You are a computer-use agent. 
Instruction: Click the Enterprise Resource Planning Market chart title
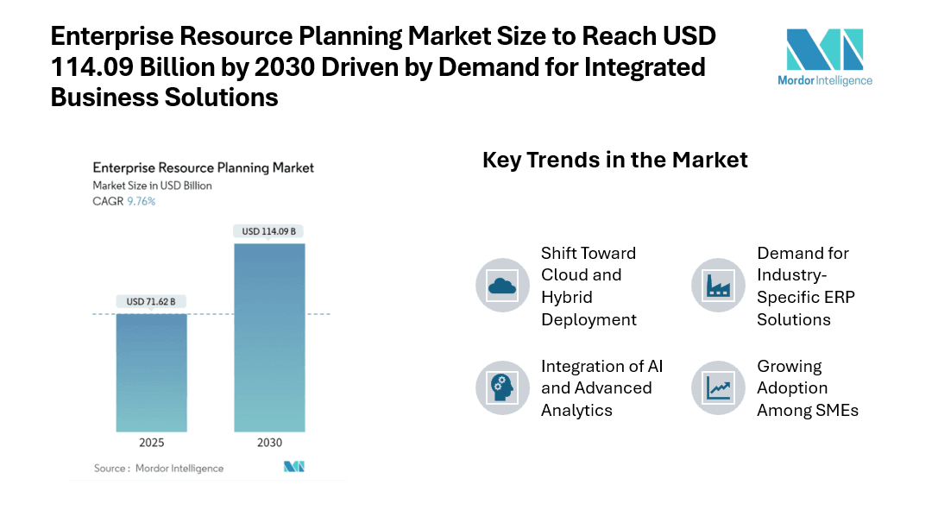(203, 167)
